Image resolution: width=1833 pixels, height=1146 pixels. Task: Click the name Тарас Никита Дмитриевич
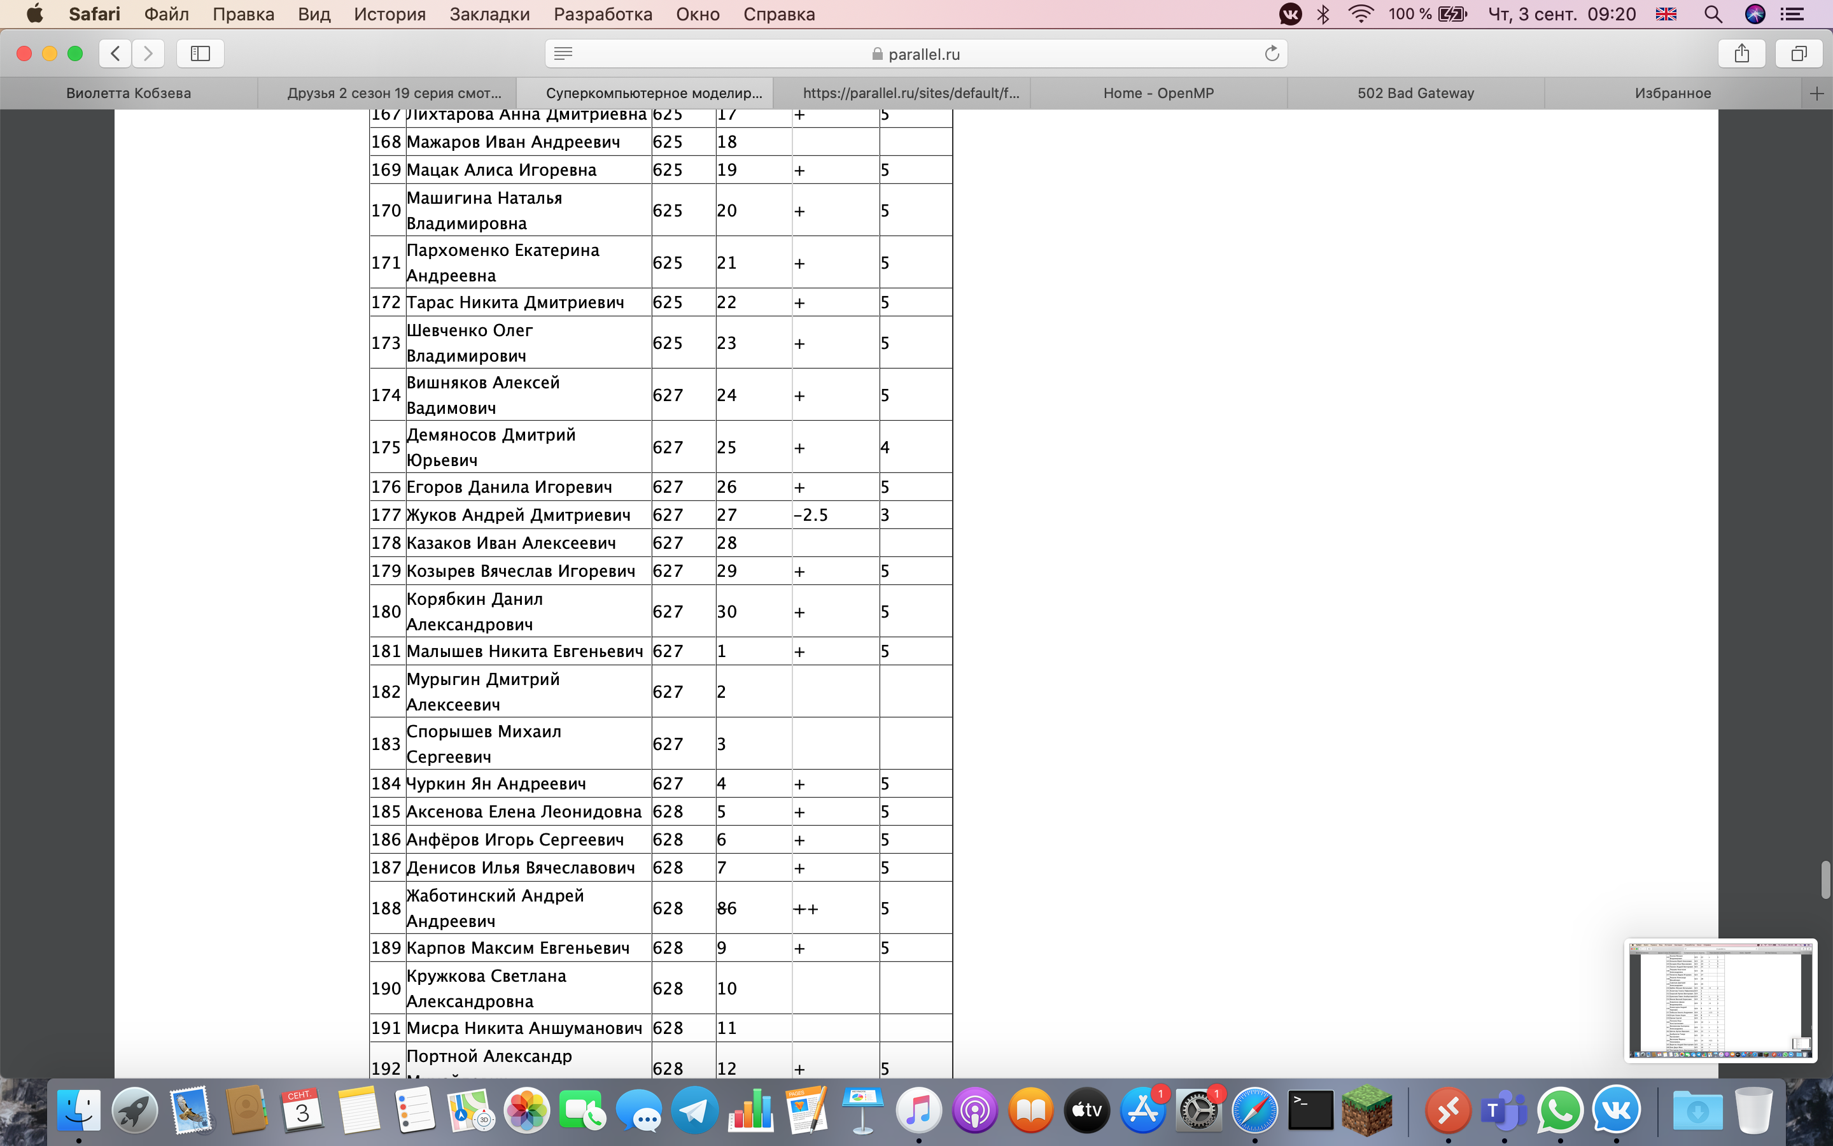[x=515, y=302]
